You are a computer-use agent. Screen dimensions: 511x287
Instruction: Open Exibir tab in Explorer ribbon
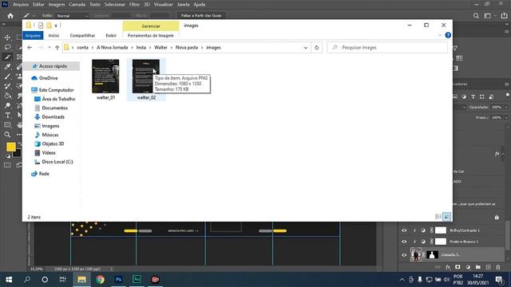pos(111,35)
